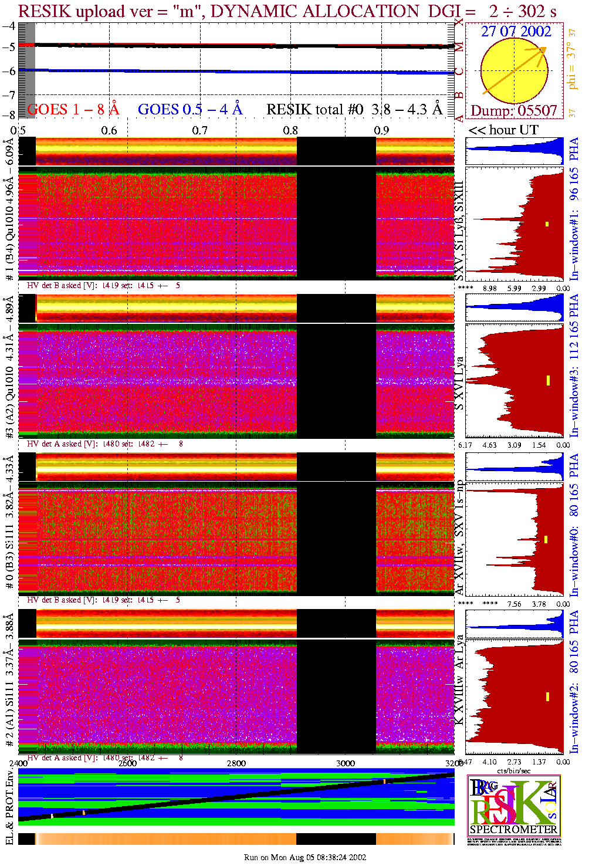This screenshot has height=866, width=589.
Task: Click the 2800 tick on the bottom time axis
Action: coord(236,763)
